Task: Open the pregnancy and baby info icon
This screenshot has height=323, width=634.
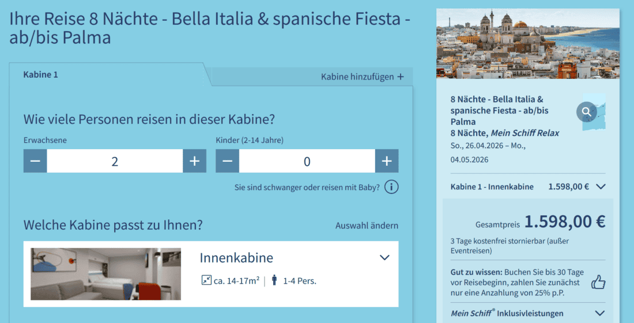Action: tap(391, 187)
